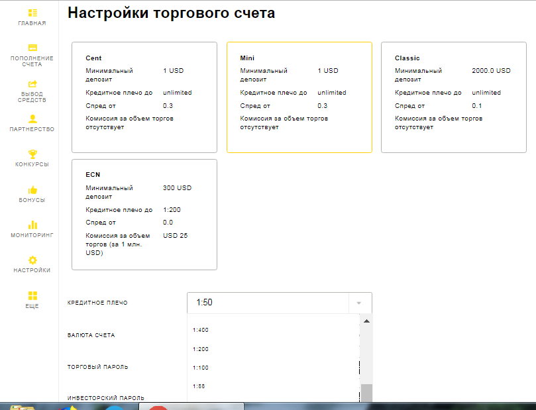The image size is (536, 410).
Task: Click Classic spread value 0.1
Action: coord(477,106)
